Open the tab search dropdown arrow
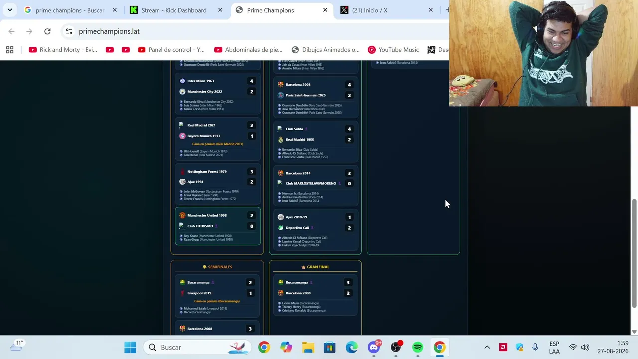The image size is (638, 359). [x=10, y=10]
